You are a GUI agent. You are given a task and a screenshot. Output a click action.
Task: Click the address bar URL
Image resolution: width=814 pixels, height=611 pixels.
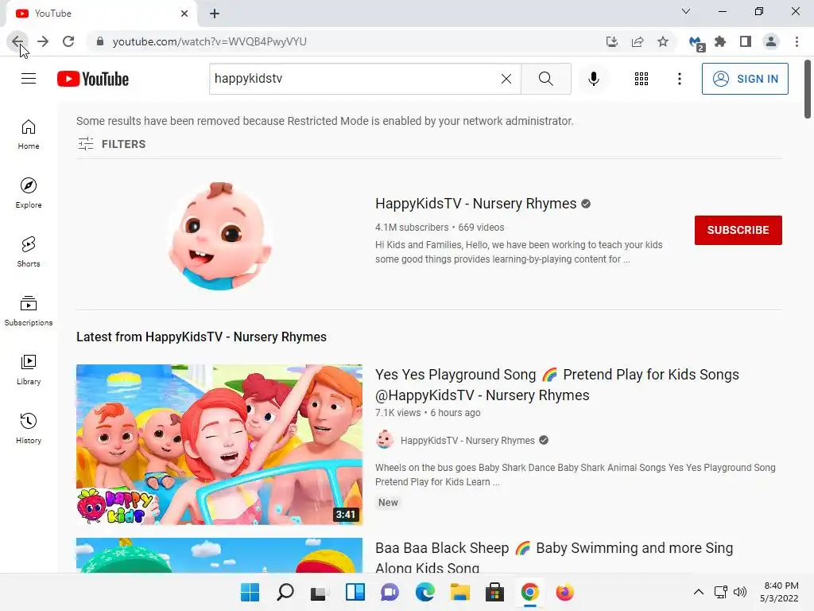[x=209, y=41]
